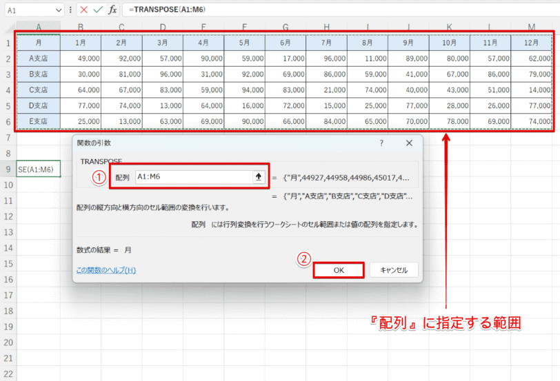560x381 pixels.
Task: Click the E支店 row label cell
Action: click(x=39, y=121)
